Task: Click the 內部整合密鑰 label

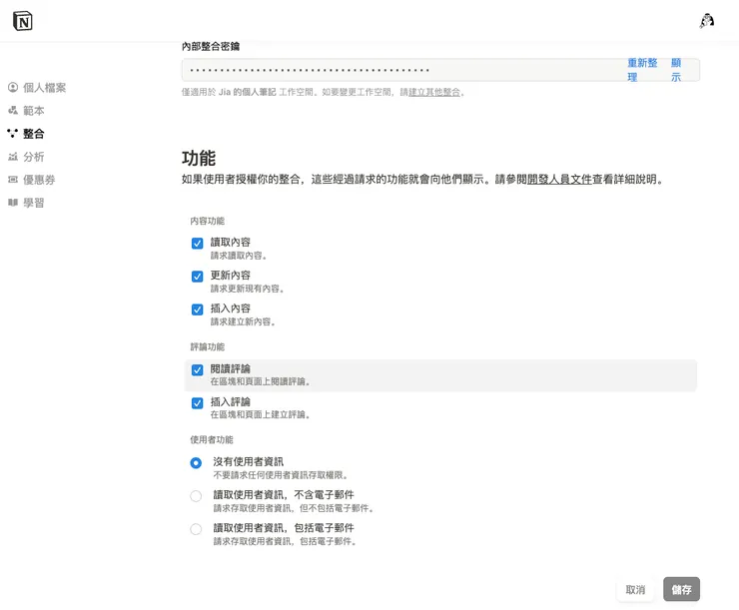Action: coord(211,46)
